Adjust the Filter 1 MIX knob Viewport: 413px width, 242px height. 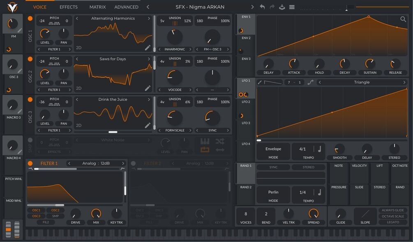[x=96, y=214]
